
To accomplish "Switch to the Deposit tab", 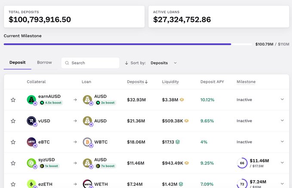I will 18,63.
